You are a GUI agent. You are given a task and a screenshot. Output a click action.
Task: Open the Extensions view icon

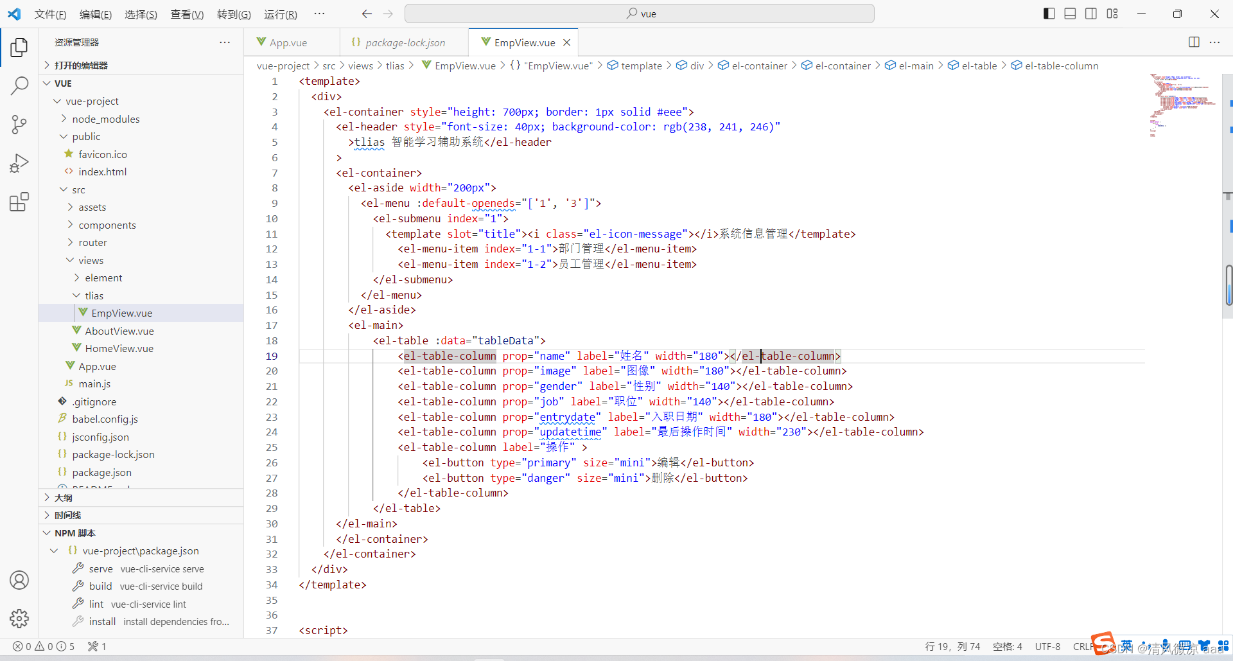tap(19, 202)
